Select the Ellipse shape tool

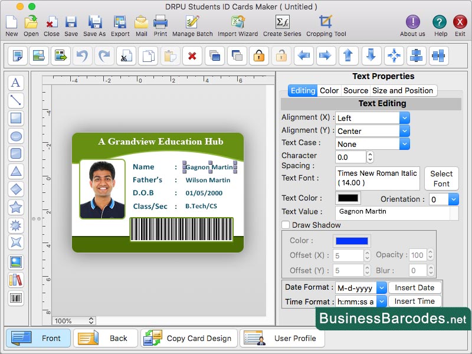click(16, 136)
